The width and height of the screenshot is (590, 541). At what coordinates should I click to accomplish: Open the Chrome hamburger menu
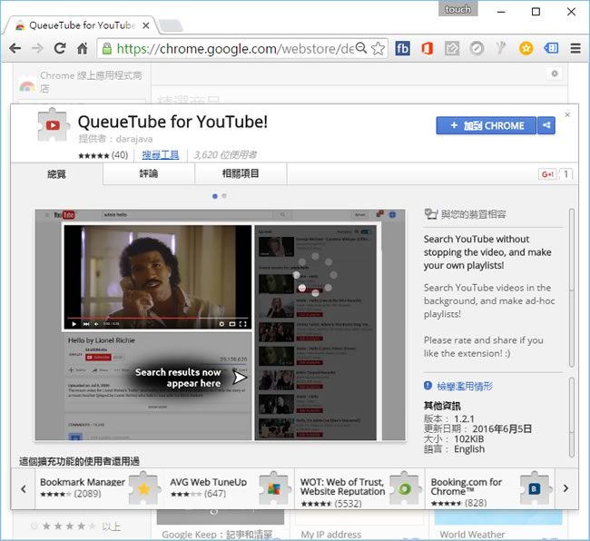click(575, 48)
